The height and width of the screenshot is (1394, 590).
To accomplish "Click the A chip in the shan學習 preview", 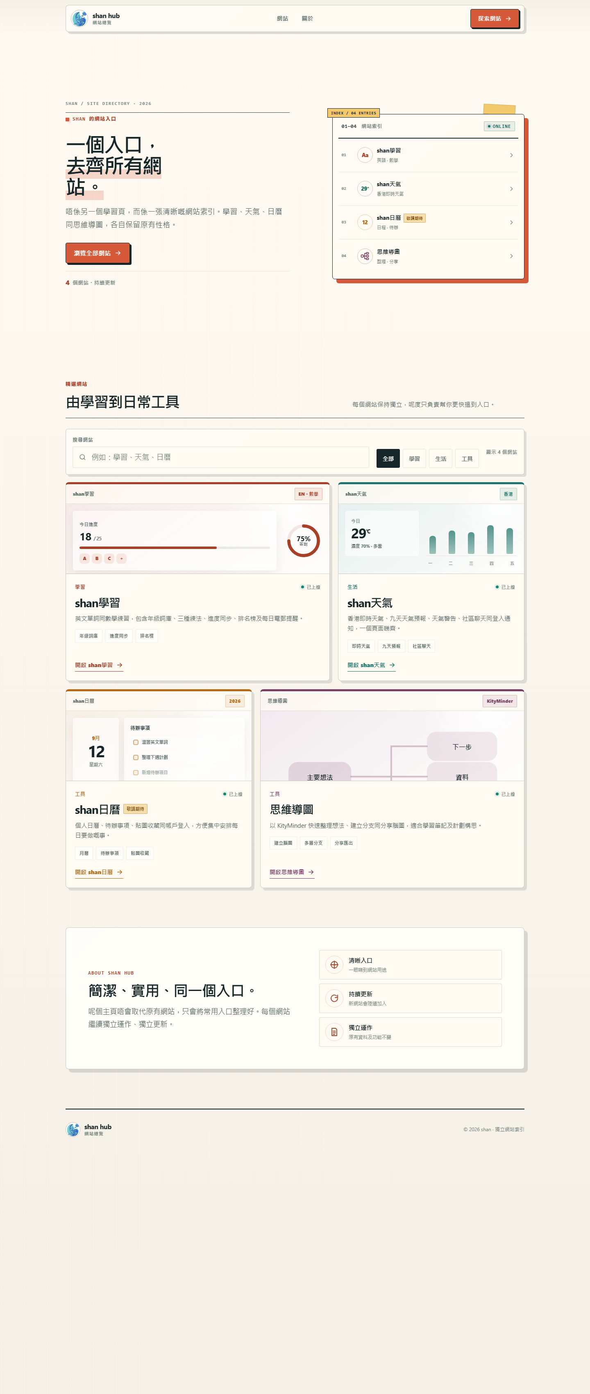I will coord(84,558).
